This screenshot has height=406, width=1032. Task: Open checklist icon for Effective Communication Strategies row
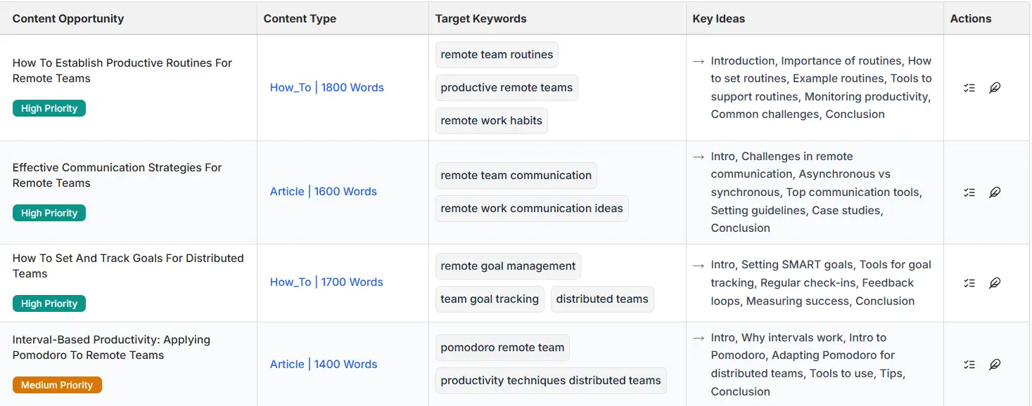pyautogui.click(x=969, y=192)
